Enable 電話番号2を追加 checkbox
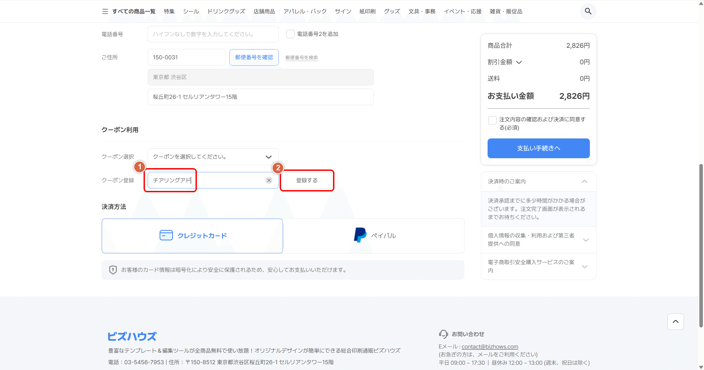This screenshot has width=704, height=370. pyautogui.click(x=290, y=34)
